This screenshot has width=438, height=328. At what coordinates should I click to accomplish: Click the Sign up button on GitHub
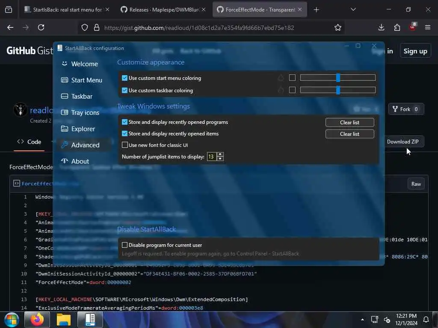(x=415, y=51)
